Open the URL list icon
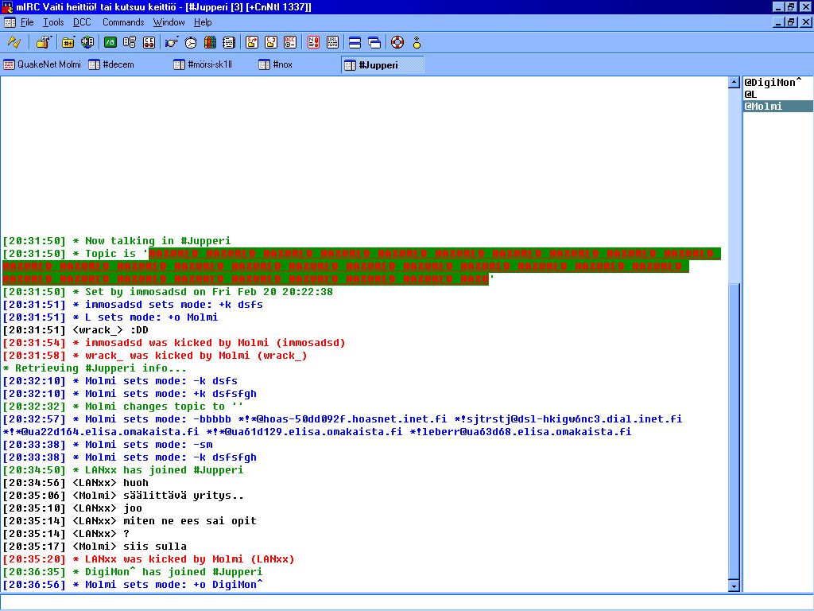Image resolution: width=814 pixels, height=611 pixels. coord(332,42)
